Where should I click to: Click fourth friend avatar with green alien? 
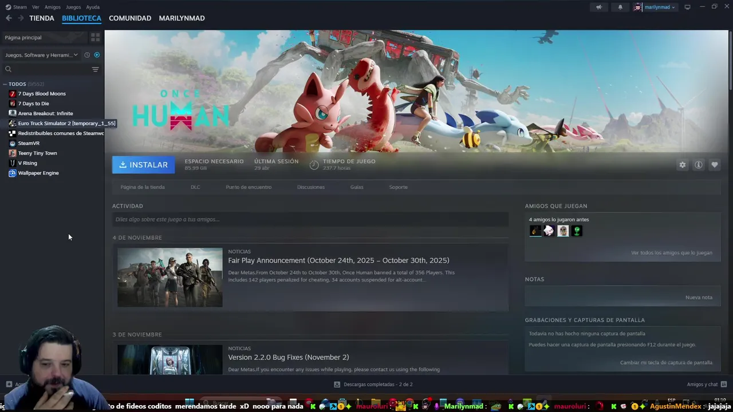(577, 231)
